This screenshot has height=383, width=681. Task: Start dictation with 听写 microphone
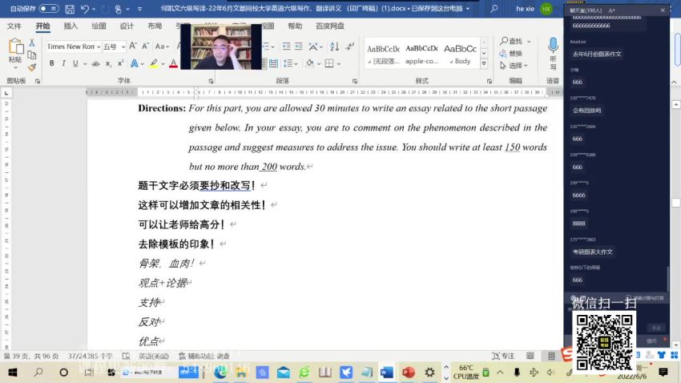553,54
